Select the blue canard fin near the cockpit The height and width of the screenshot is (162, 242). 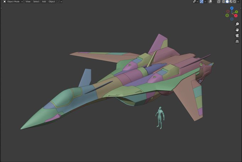(85, 78)
